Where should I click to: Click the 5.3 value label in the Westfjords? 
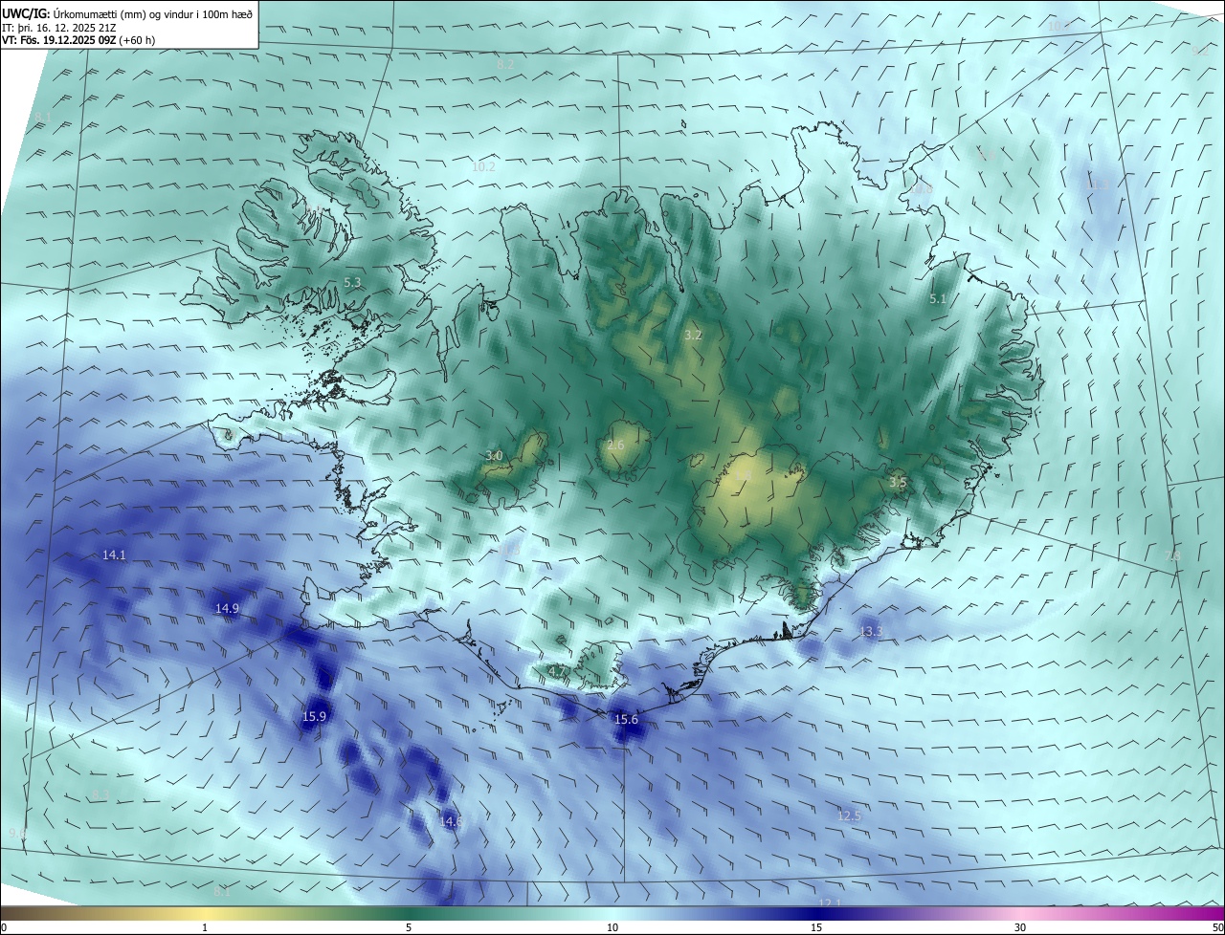[x=352, y=282]
